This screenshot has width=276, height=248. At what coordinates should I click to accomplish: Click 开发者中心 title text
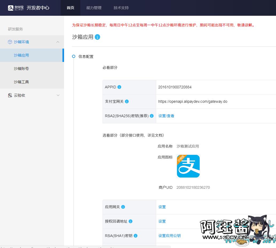[x=38, y=8]
